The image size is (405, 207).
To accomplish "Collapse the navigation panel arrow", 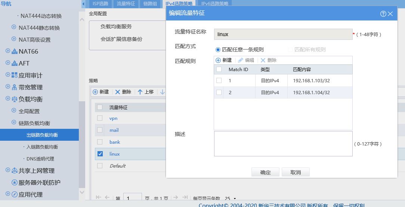I will pyautogui.click(x=83, y=4).
